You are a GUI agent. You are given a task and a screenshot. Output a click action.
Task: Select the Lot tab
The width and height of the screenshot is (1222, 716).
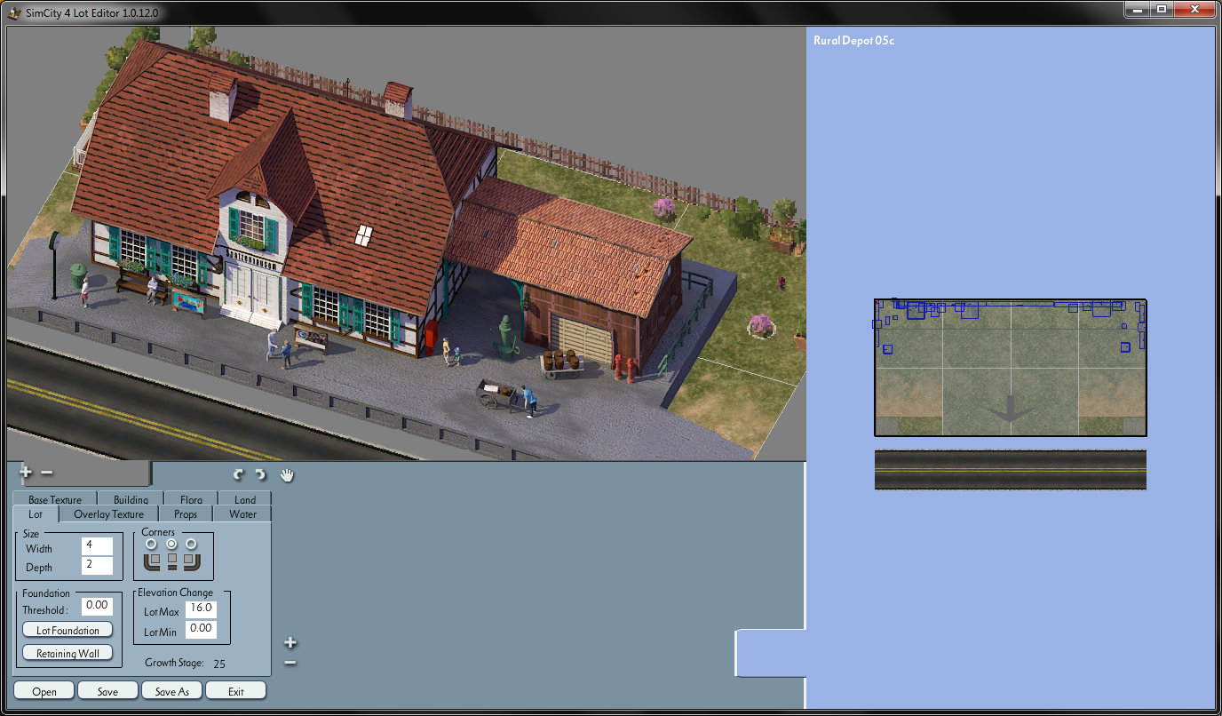click(36, 513)
